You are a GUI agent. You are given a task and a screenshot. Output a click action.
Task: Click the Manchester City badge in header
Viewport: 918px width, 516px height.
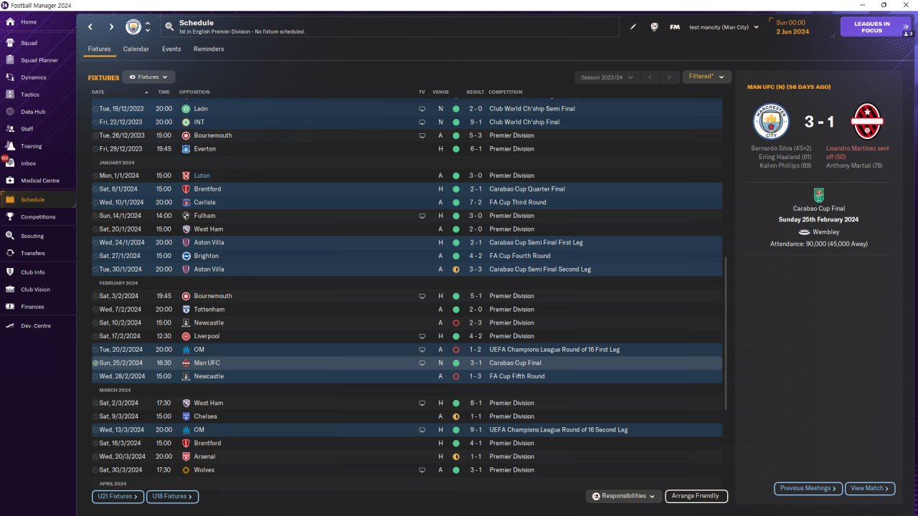[133, 27]
